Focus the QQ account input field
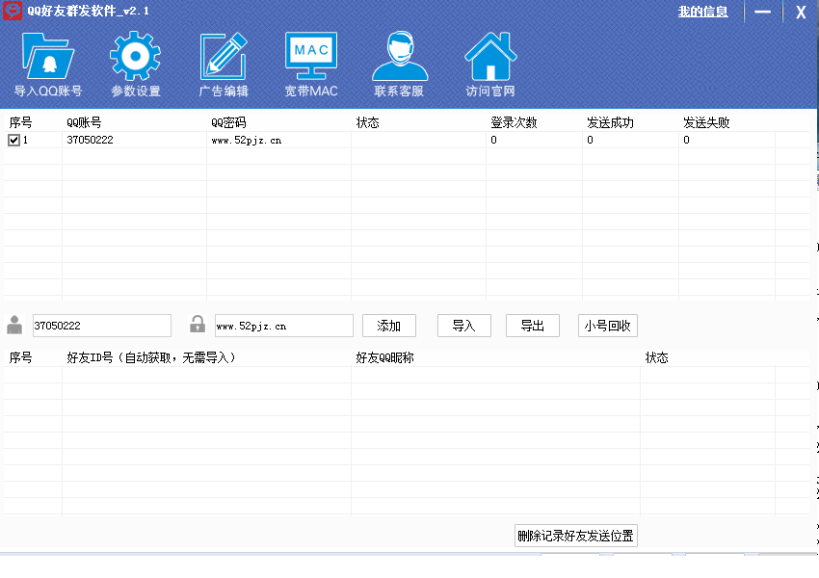This screenshot has width=819, height=578. point(101,326)
